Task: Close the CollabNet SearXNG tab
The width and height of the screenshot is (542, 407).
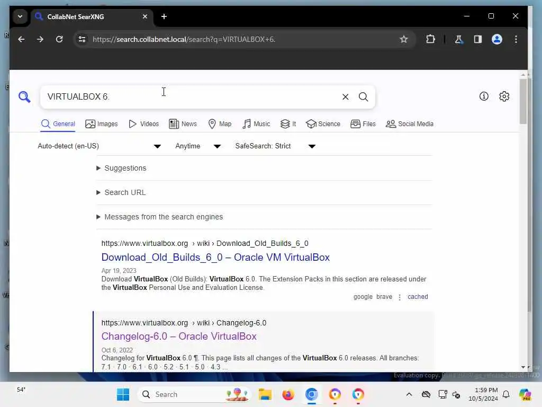Action: [x=145, y=16]
